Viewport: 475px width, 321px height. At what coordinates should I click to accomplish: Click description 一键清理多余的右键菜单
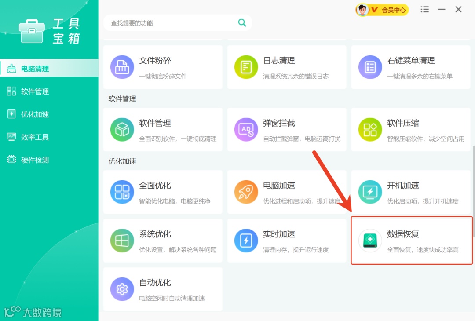click(x=420, y=77)
